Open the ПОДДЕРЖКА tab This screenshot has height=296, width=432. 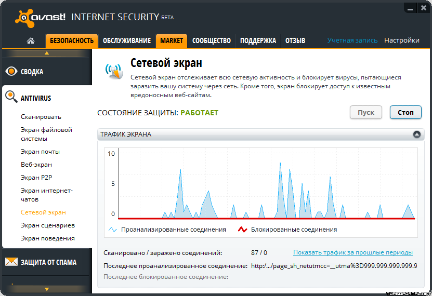click(x=258, y=41)
